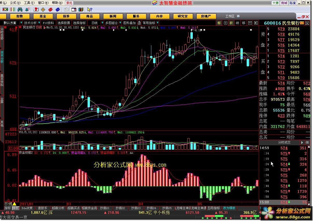Open the 常用指标 dropdown arrow

click(x=158, y=23)
